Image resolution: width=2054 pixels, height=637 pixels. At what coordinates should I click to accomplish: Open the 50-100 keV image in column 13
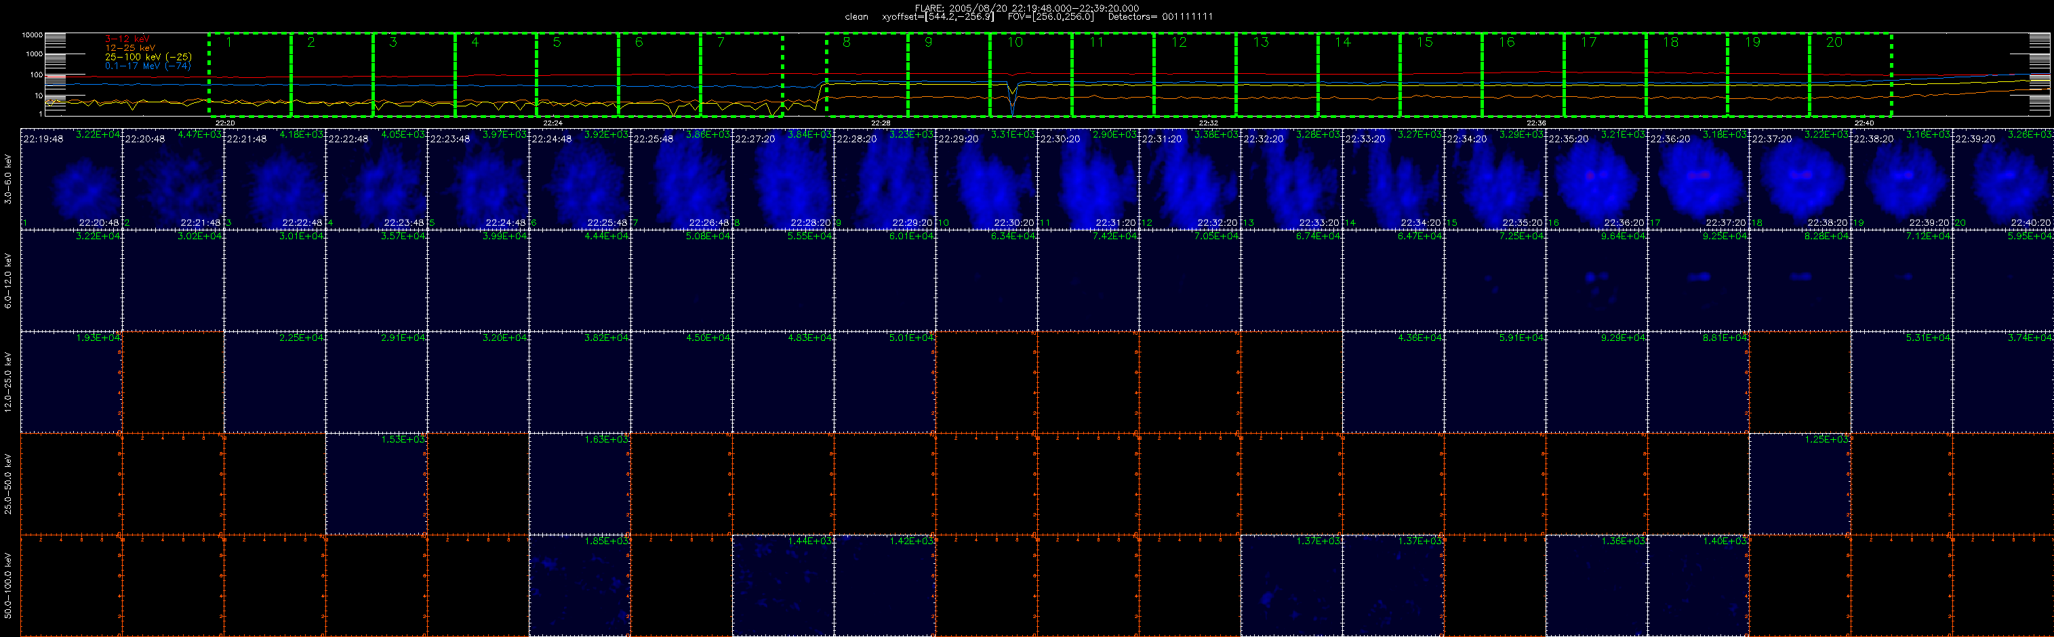tap(1292, 586)
